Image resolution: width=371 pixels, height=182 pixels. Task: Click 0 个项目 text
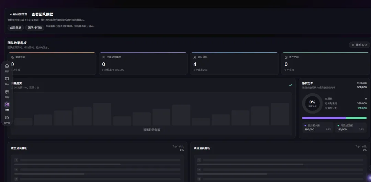(289, 70)
